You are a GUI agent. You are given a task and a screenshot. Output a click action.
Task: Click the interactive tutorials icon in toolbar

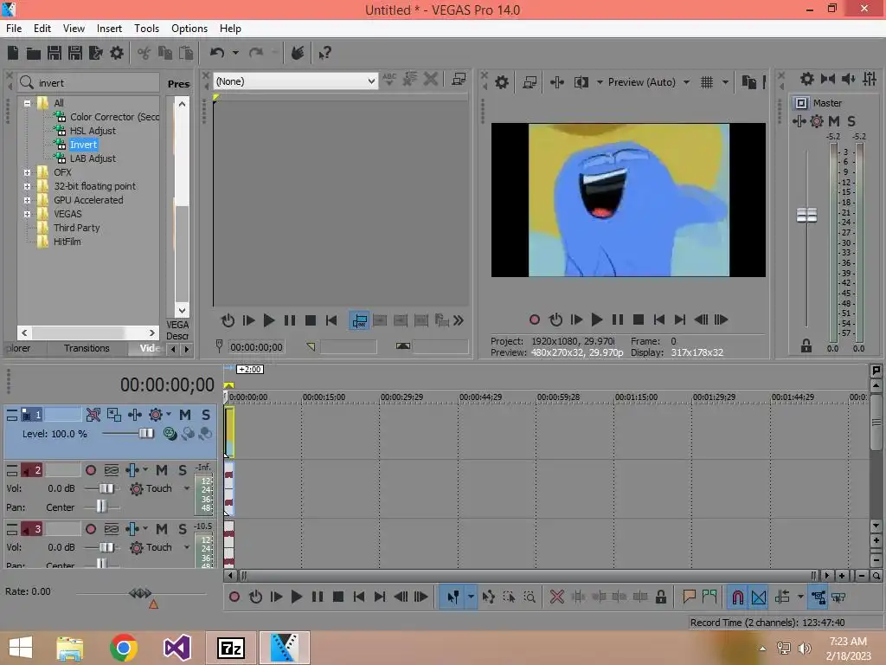[298, 53]
